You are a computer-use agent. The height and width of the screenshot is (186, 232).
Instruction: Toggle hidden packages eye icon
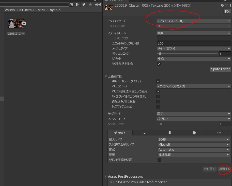(98, 5)
